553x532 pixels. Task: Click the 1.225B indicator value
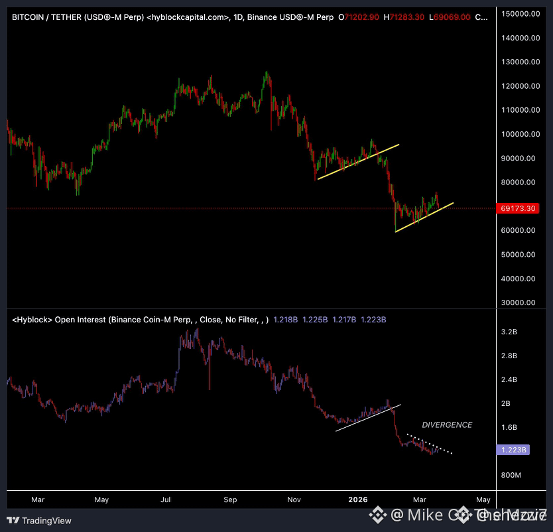pos(315,320)
